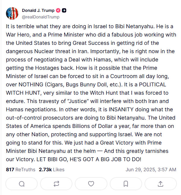Image resolution: width=181 pixels, height=195 pixels.
Task: View the 2.73k Likes list
Action: [52, 170]
